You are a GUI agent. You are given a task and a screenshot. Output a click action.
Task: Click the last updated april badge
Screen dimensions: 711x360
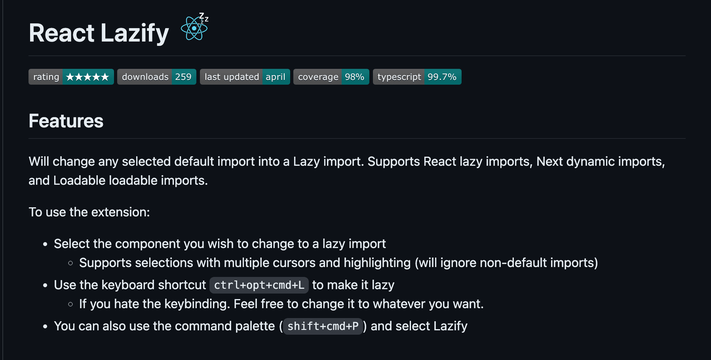tap(245, 77)
